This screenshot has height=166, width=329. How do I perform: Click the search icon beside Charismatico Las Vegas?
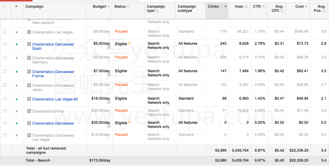pos(29,32)
